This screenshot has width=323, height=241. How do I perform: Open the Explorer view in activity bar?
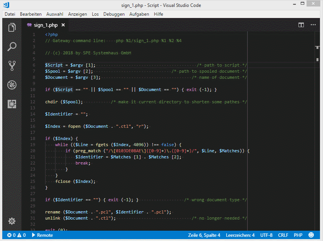(12, 28)
